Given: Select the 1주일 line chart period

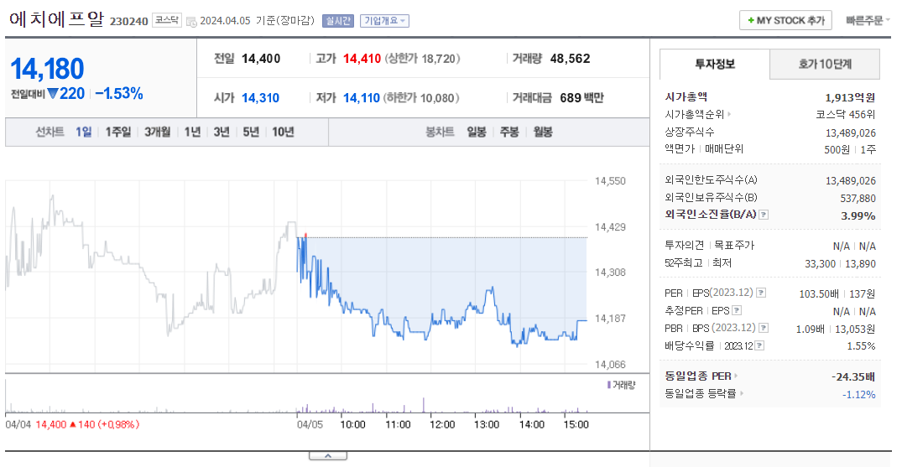Looking at the screenshot, I should point(118,132).
